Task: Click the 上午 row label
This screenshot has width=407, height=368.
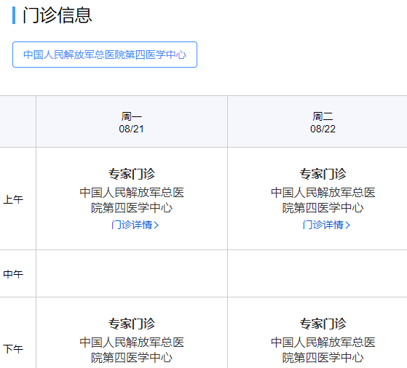Action: (13, 199)
